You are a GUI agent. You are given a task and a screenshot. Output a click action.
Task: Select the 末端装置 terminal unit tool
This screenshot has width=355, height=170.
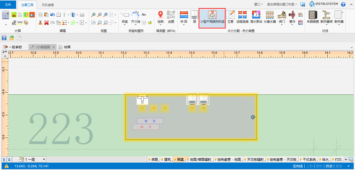pos(313,17)
